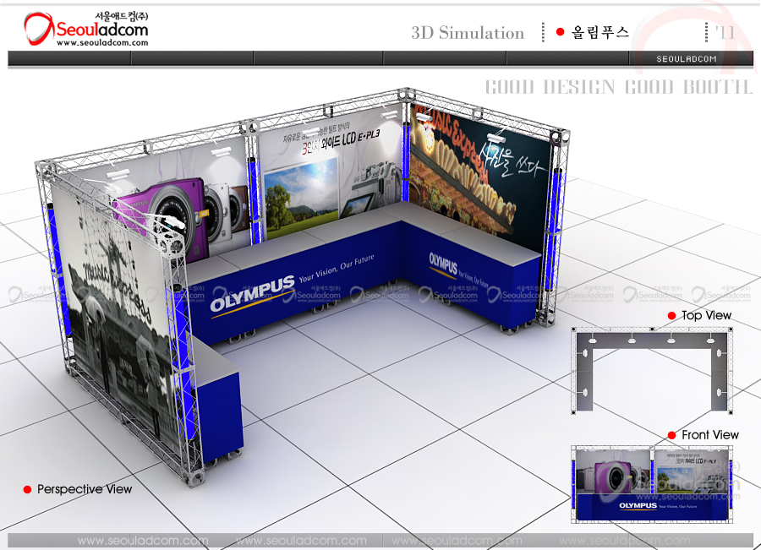The height and width of the screenshot is (550, 761).
Task: Click the 3D Simulation heading
Action: (468, 33)
